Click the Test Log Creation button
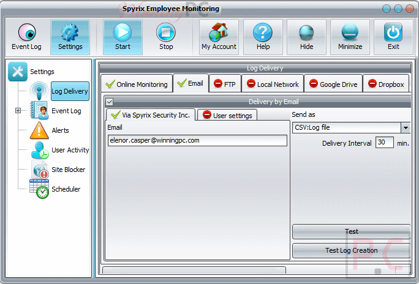This screenshot has height=284, width=419. [x=351, y=250]
